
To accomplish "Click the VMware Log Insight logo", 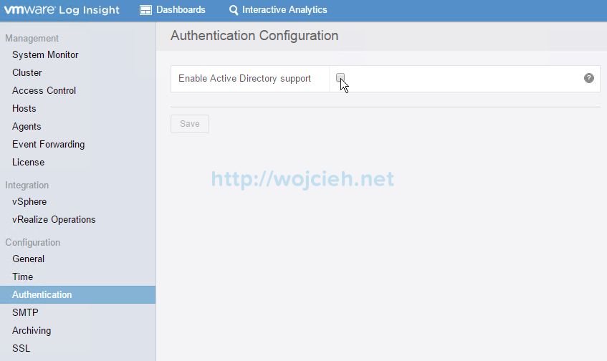I will 62,10.
